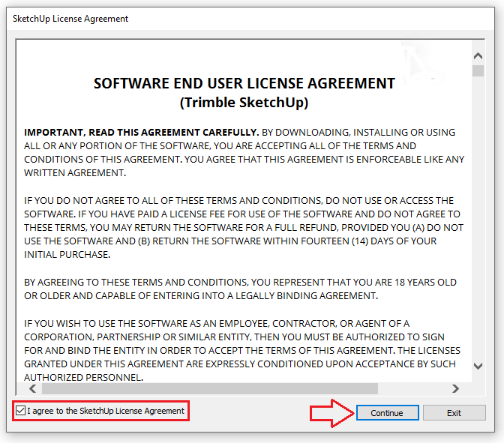Viewport: 504px width, 443px height.
Task: Click the vertical scrollbar thumb
Action: click(478, 70)
